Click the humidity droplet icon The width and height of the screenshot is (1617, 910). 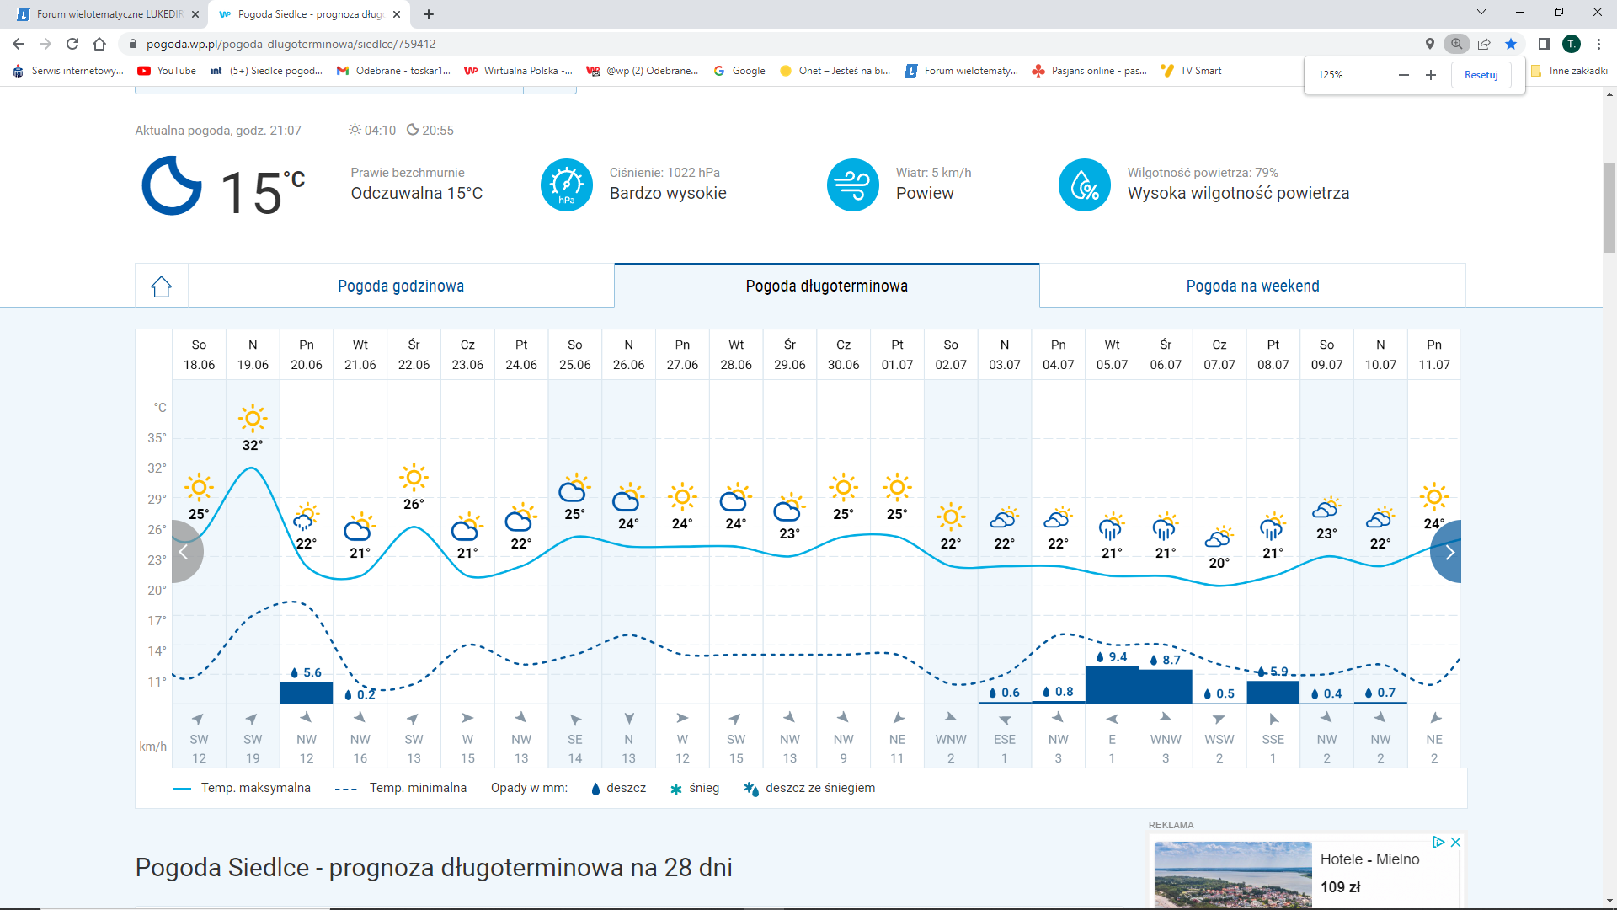[1084, 185]
